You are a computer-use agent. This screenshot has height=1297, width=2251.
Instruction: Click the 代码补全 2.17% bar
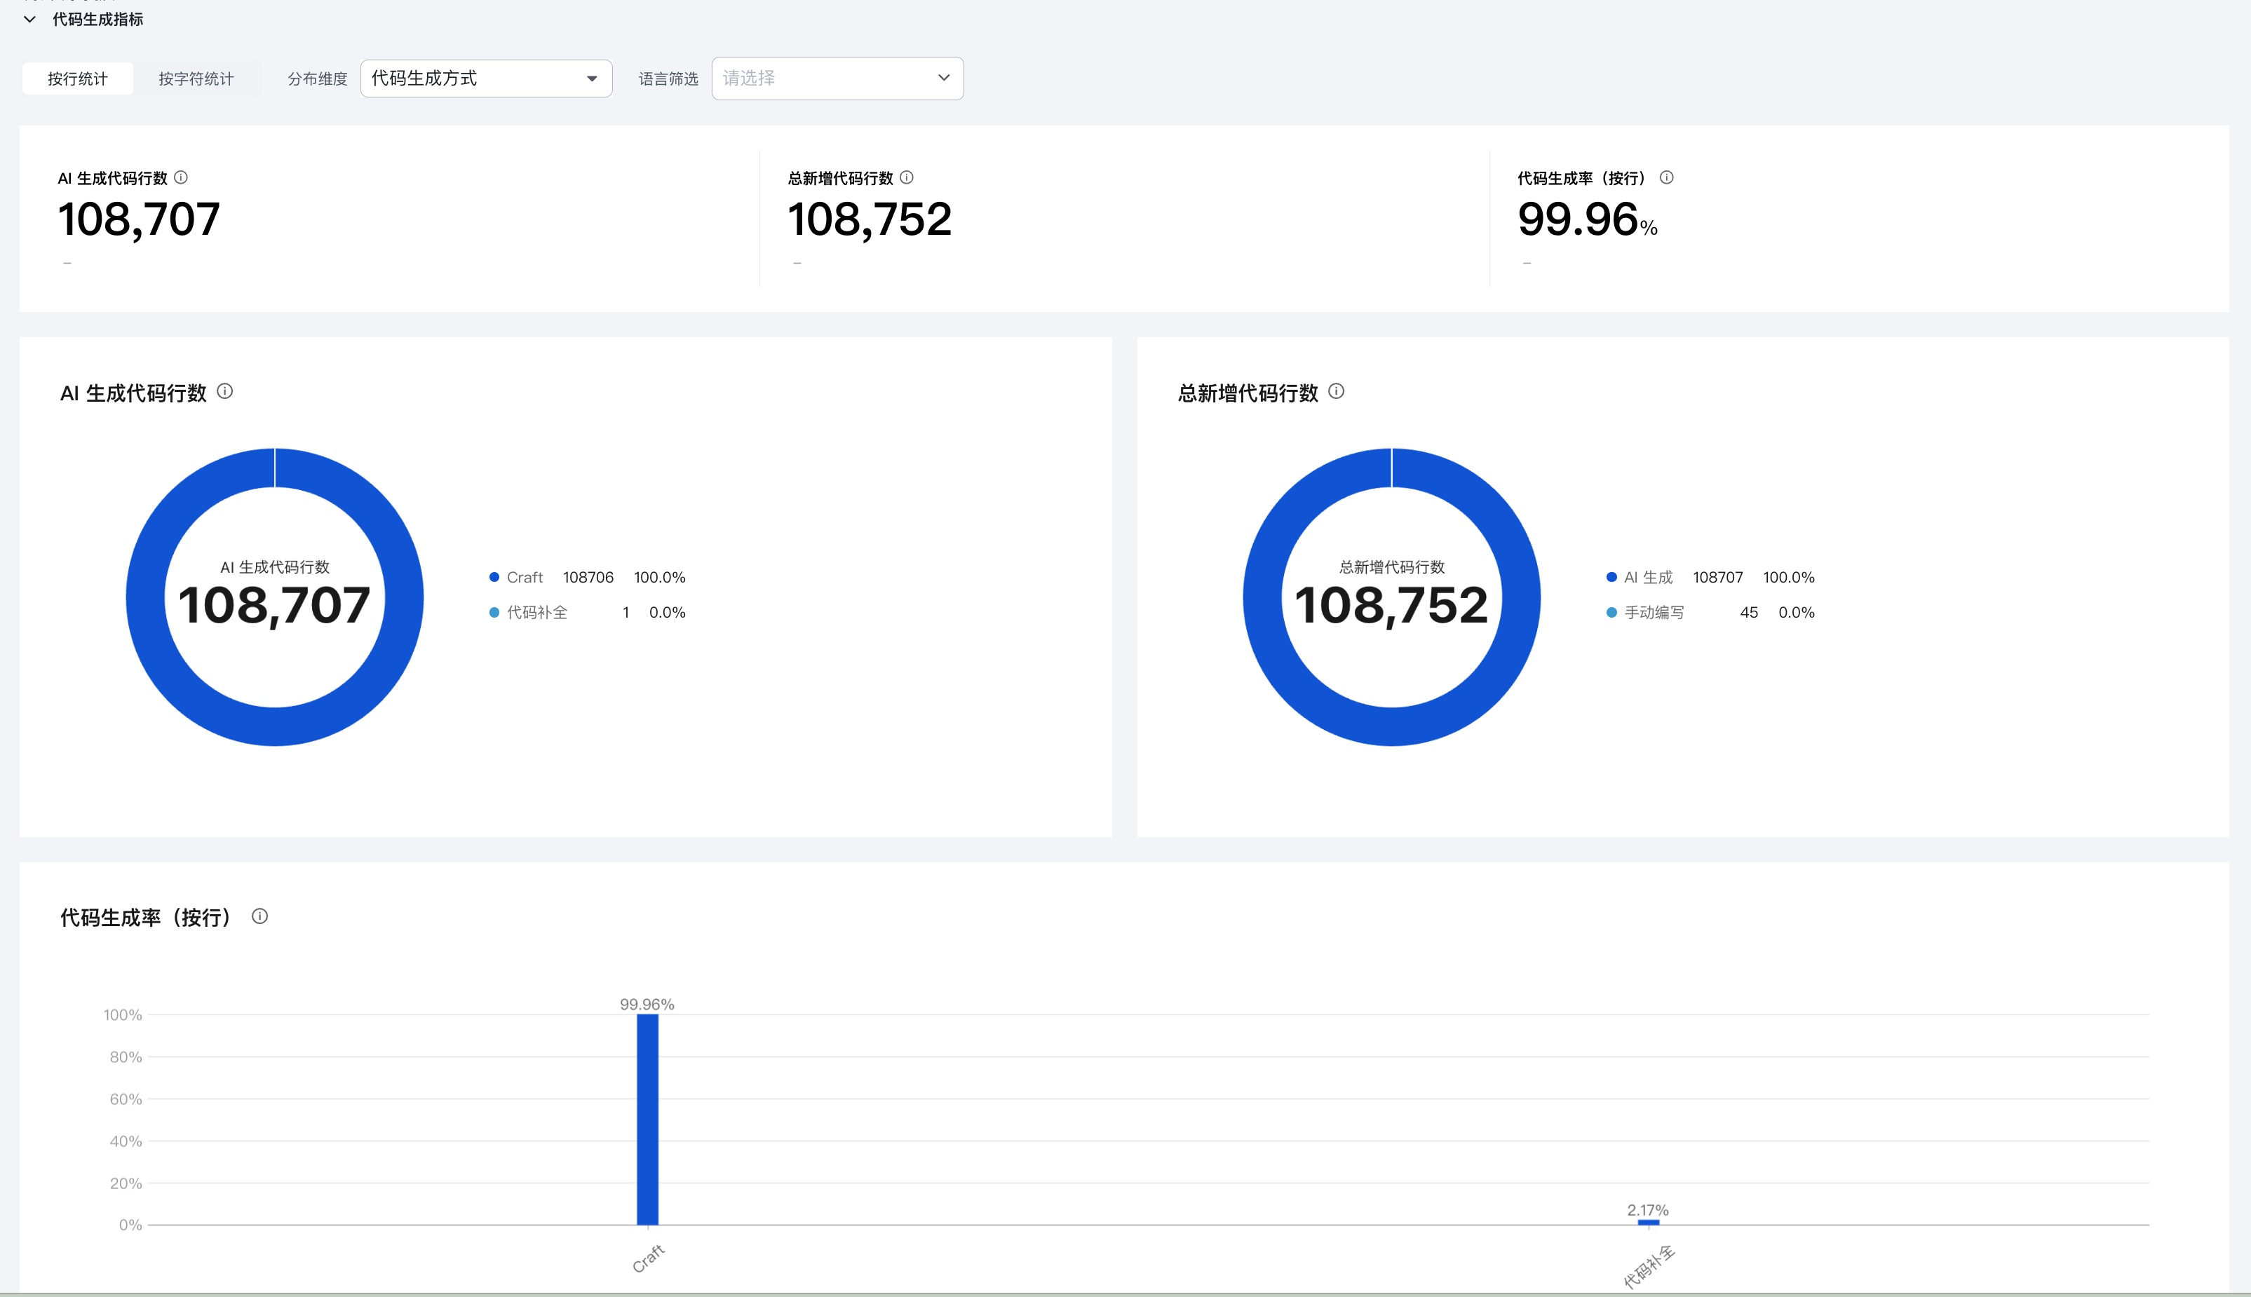point(1648,1222)
